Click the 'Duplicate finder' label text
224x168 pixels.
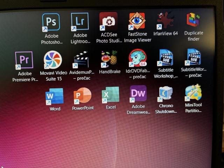pyautogui.click(x=194, y=36)
